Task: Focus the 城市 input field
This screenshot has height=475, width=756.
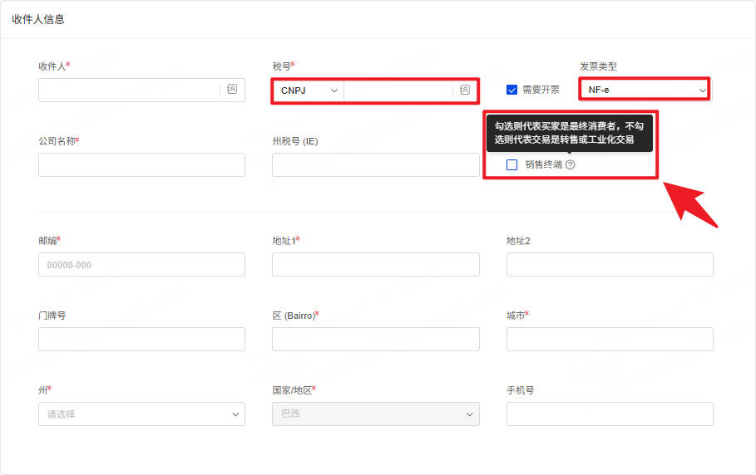Action: 610,340
